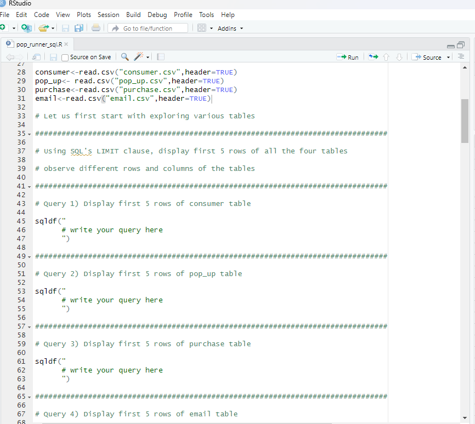This screenshot has width=475, height=424.
Task: Navigate back in source history
Action: coord(11,56)
